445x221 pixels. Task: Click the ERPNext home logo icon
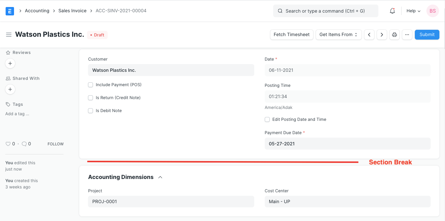click(x=10, y=11)
